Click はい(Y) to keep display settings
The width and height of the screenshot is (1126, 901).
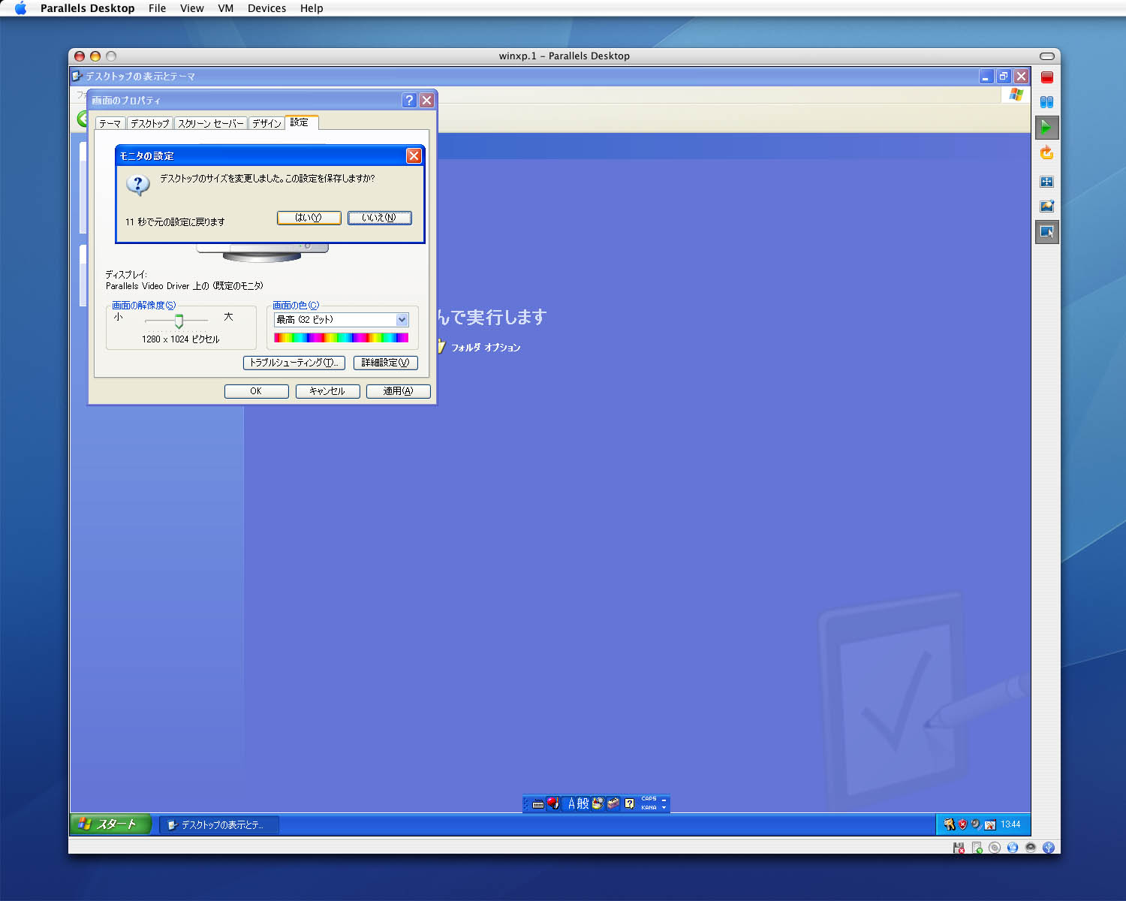[x=309, y=218]
